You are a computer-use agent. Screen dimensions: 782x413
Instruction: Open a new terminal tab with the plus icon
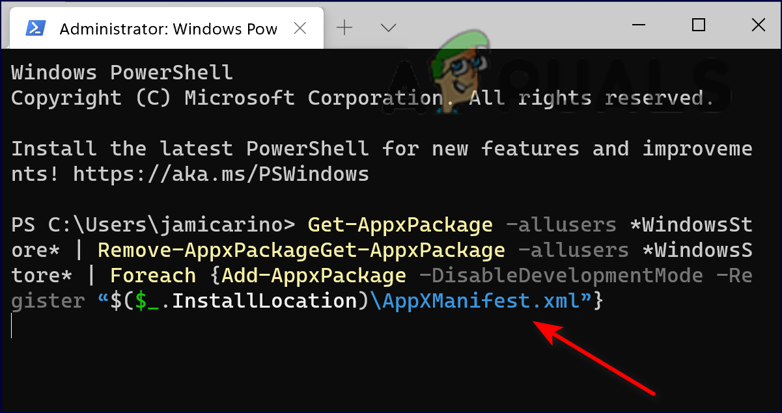[344, 27]
